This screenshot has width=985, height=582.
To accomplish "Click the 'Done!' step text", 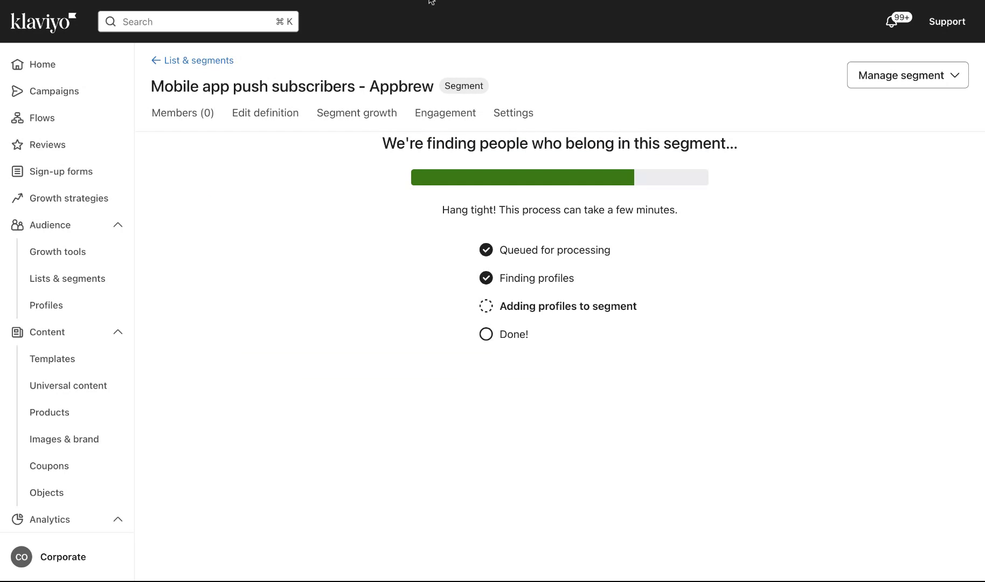I will [514, 334].
